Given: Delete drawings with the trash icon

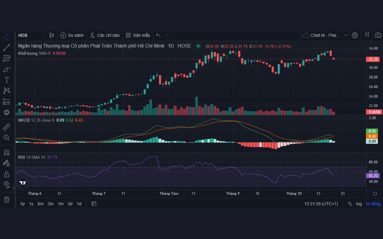Looking at the screenshot, I should click(x=7, y=199).
